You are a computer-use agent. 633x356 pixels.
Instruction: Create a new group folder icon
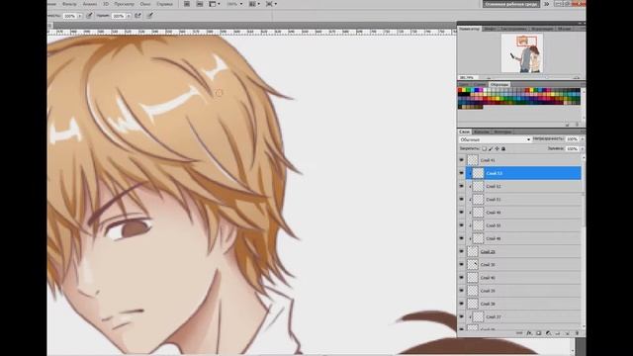558,333
